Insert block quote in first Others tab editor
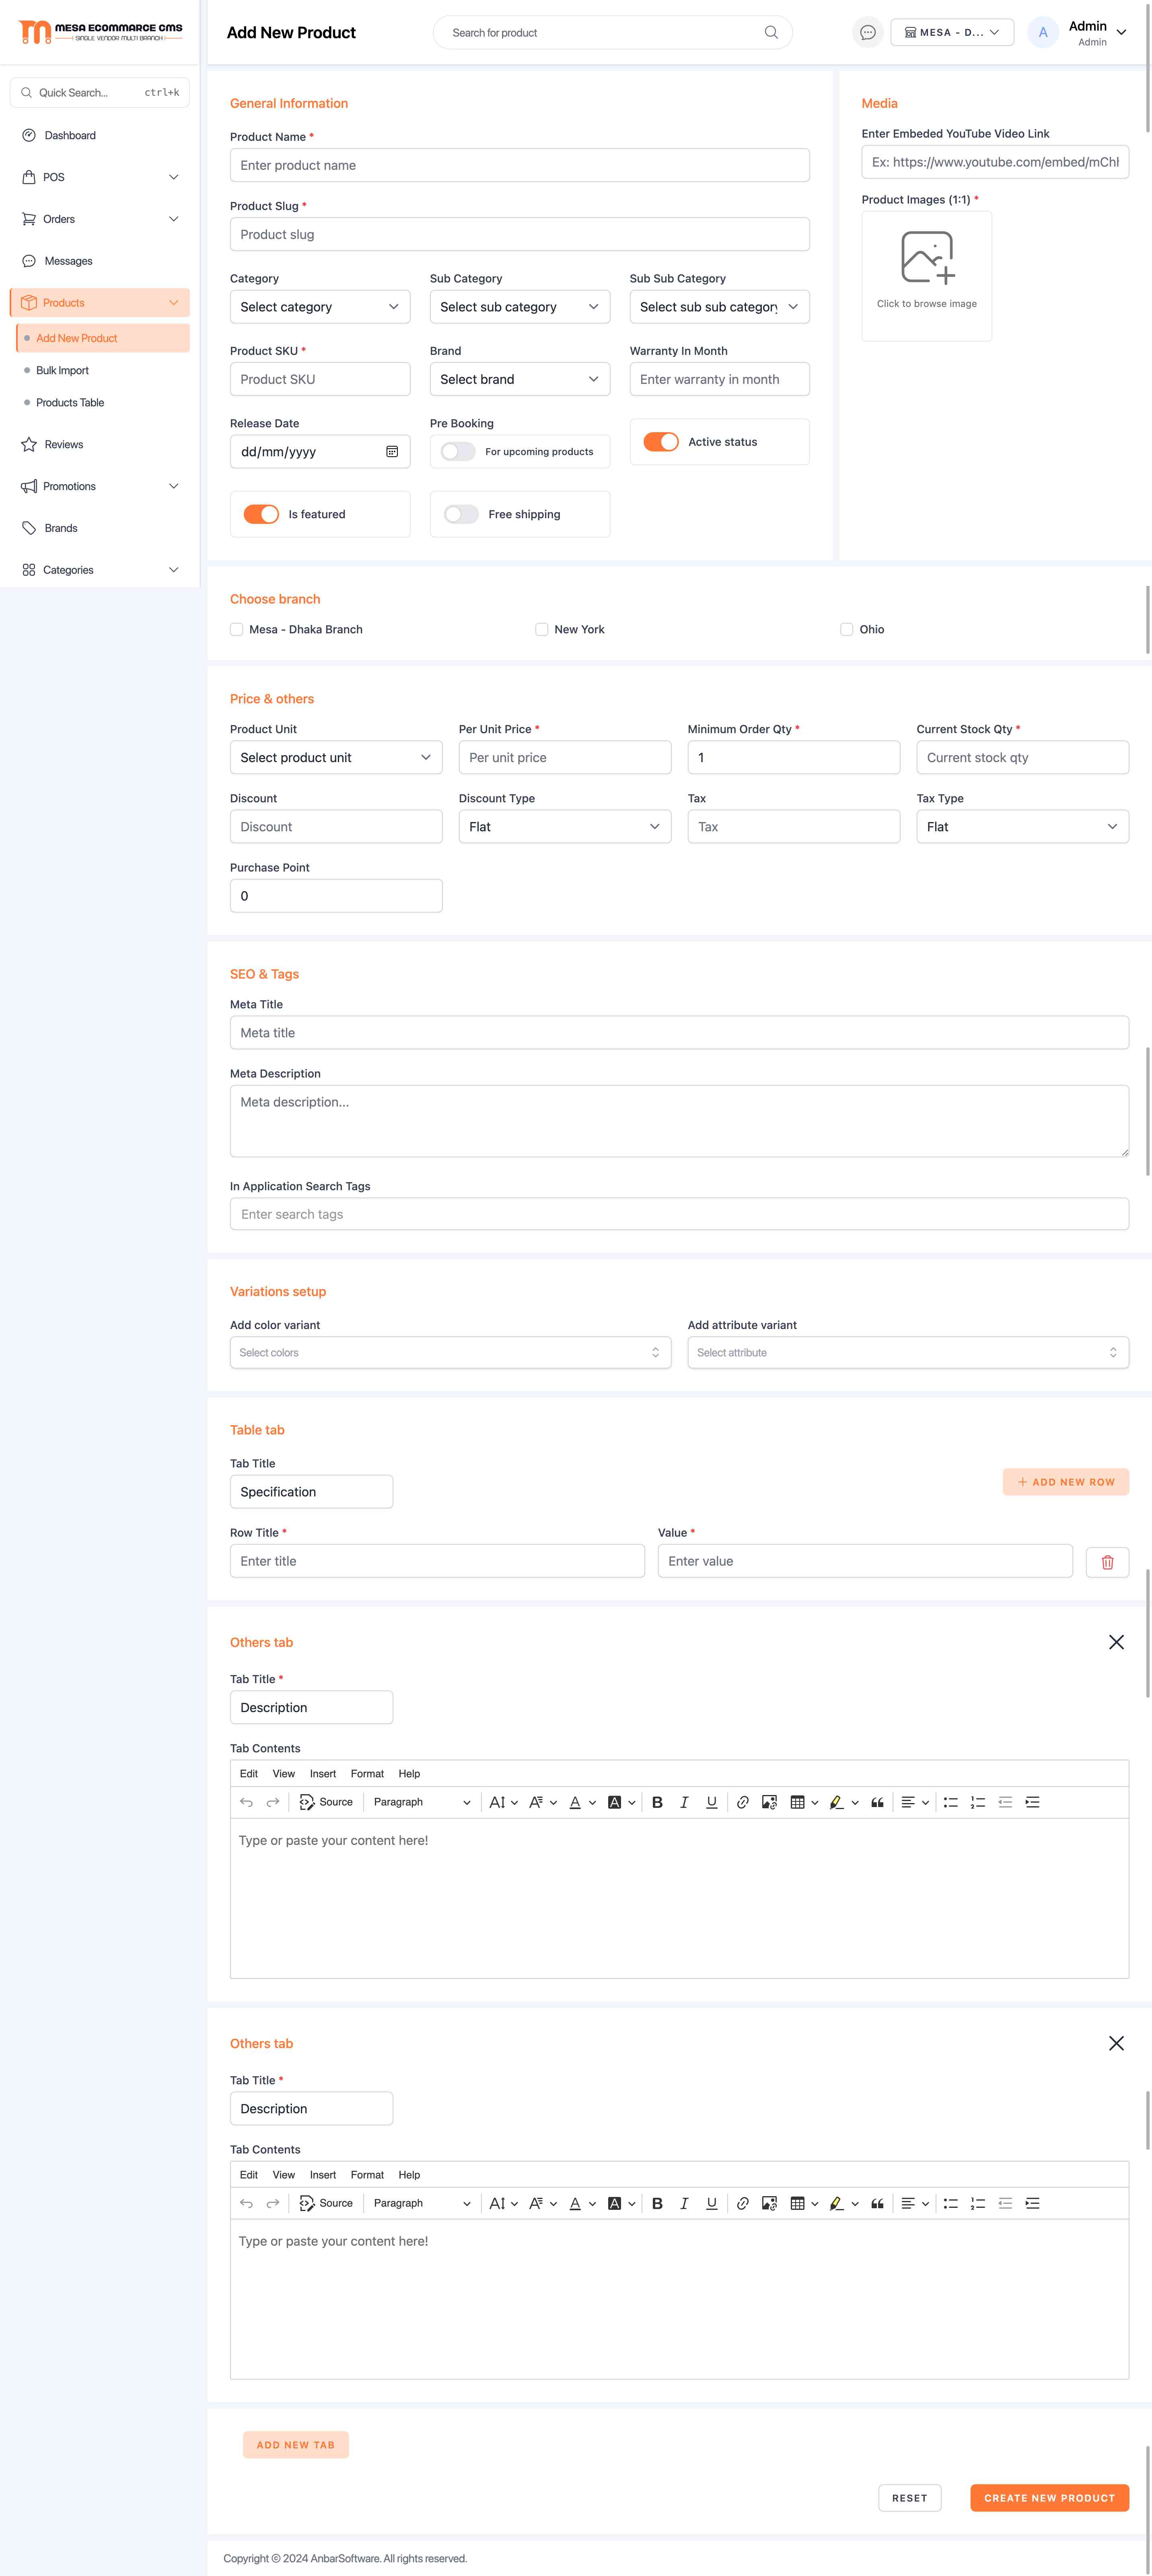This screenshot has width=1152, height=2576. click(x=877, y=1802)
